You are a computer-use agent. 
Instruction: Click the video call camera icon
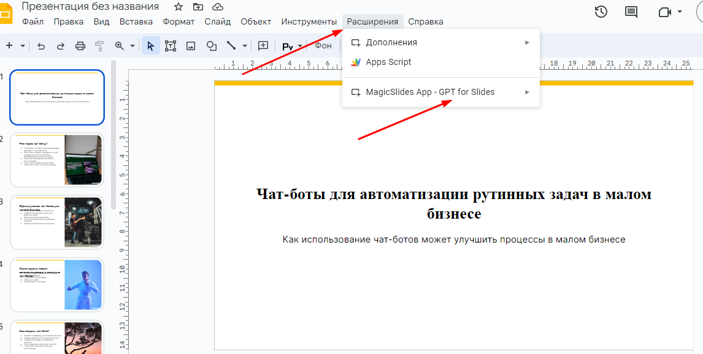click(664, 12)
